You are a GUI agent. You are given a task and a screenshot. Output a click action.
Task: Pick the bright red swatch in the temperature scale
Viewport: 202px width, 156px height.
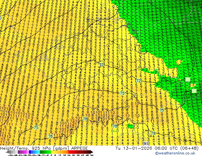(69, 152)
